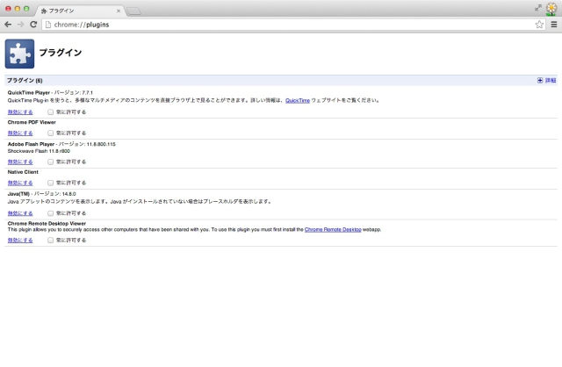
Task: Expand plugin details with plus icon
Action: (x=540, y=80)
